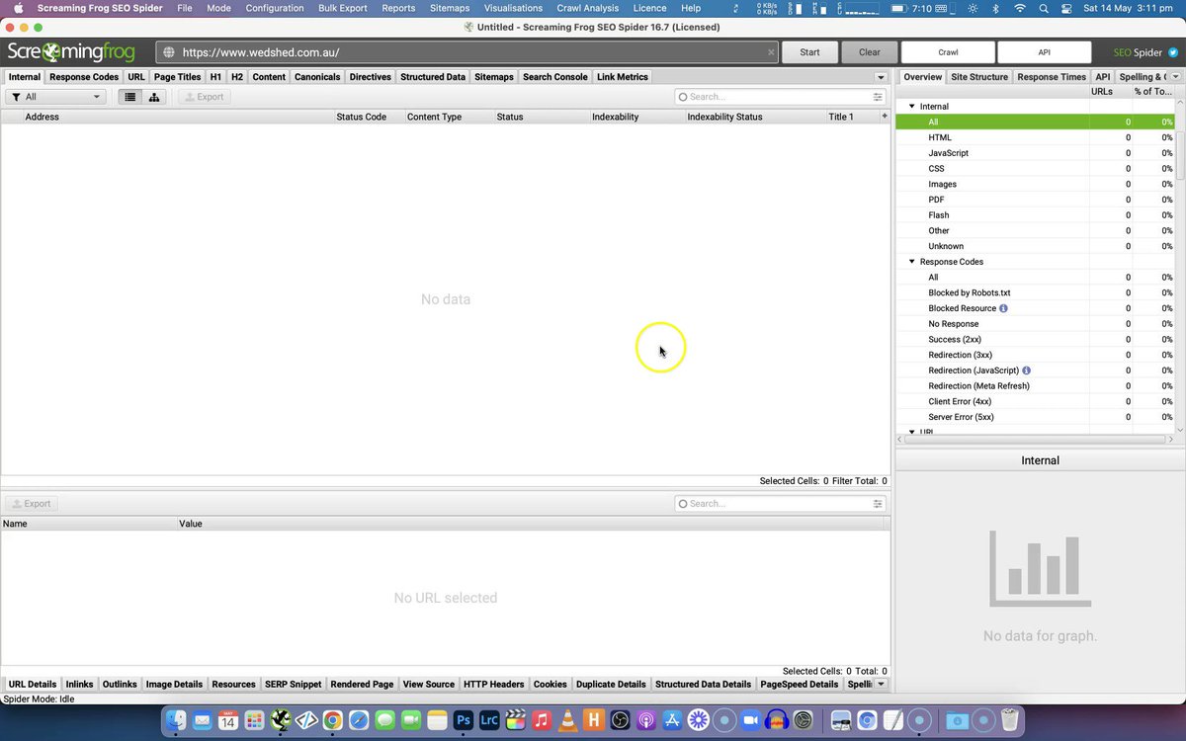Add a column with the plus icon
The width and height of the screenshot is (1186, 741).
885,117
